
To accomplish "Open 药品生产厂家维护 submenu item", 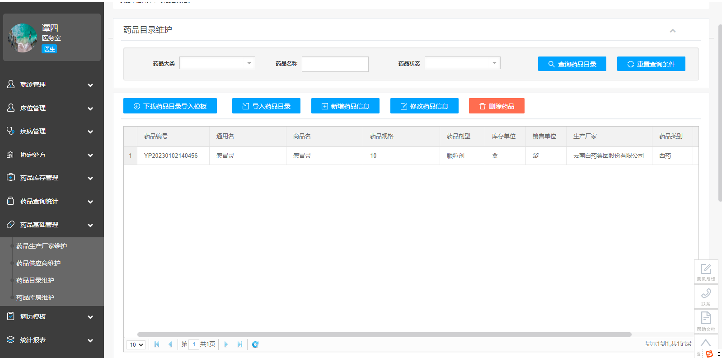I will pos(42,246).
